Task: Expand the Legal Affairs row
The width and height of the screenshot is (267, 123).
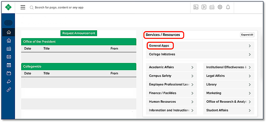Action: [229, 76]
